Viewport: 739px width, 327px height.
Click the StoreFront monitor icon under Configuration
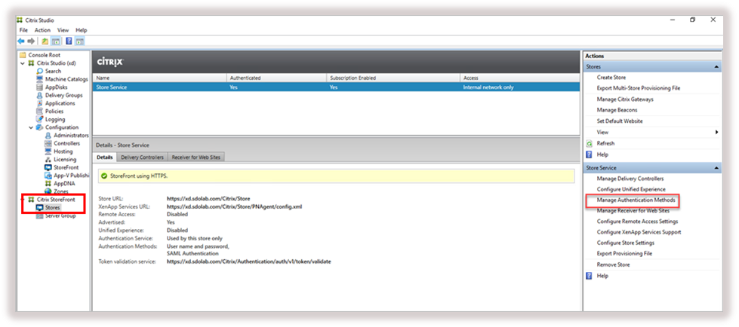[48, 167]
